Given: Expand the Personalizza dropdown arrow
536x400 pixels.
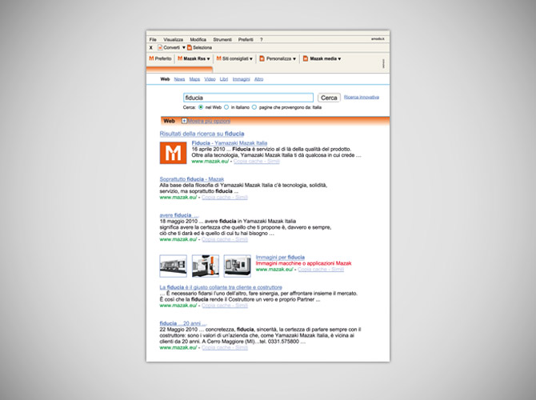Looking at the screenshot, I should (x=294, y=59).
